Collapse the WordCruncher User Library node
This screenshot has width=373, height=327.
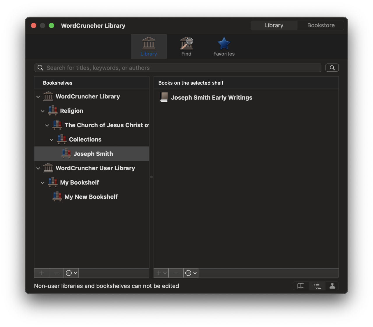point(38,168)
